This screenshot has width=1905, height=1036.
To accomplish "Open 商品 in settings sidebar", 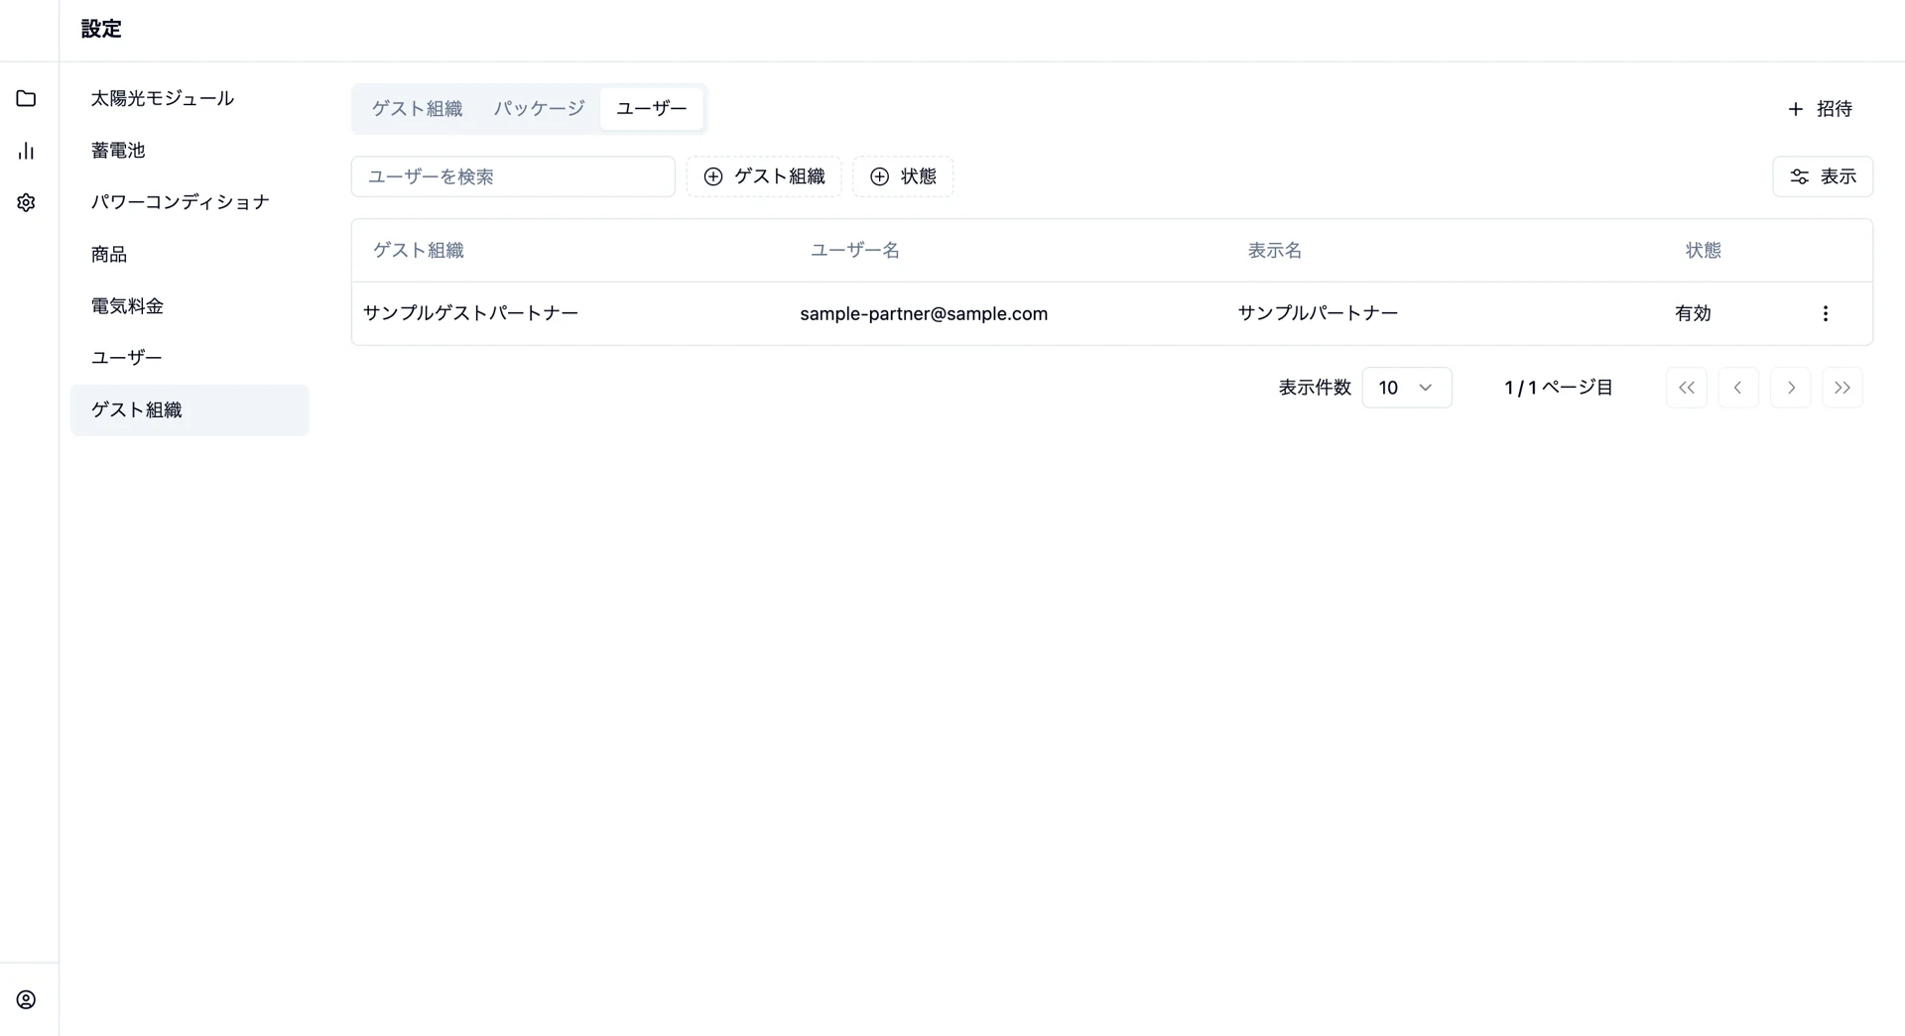I will coord(190,255).
